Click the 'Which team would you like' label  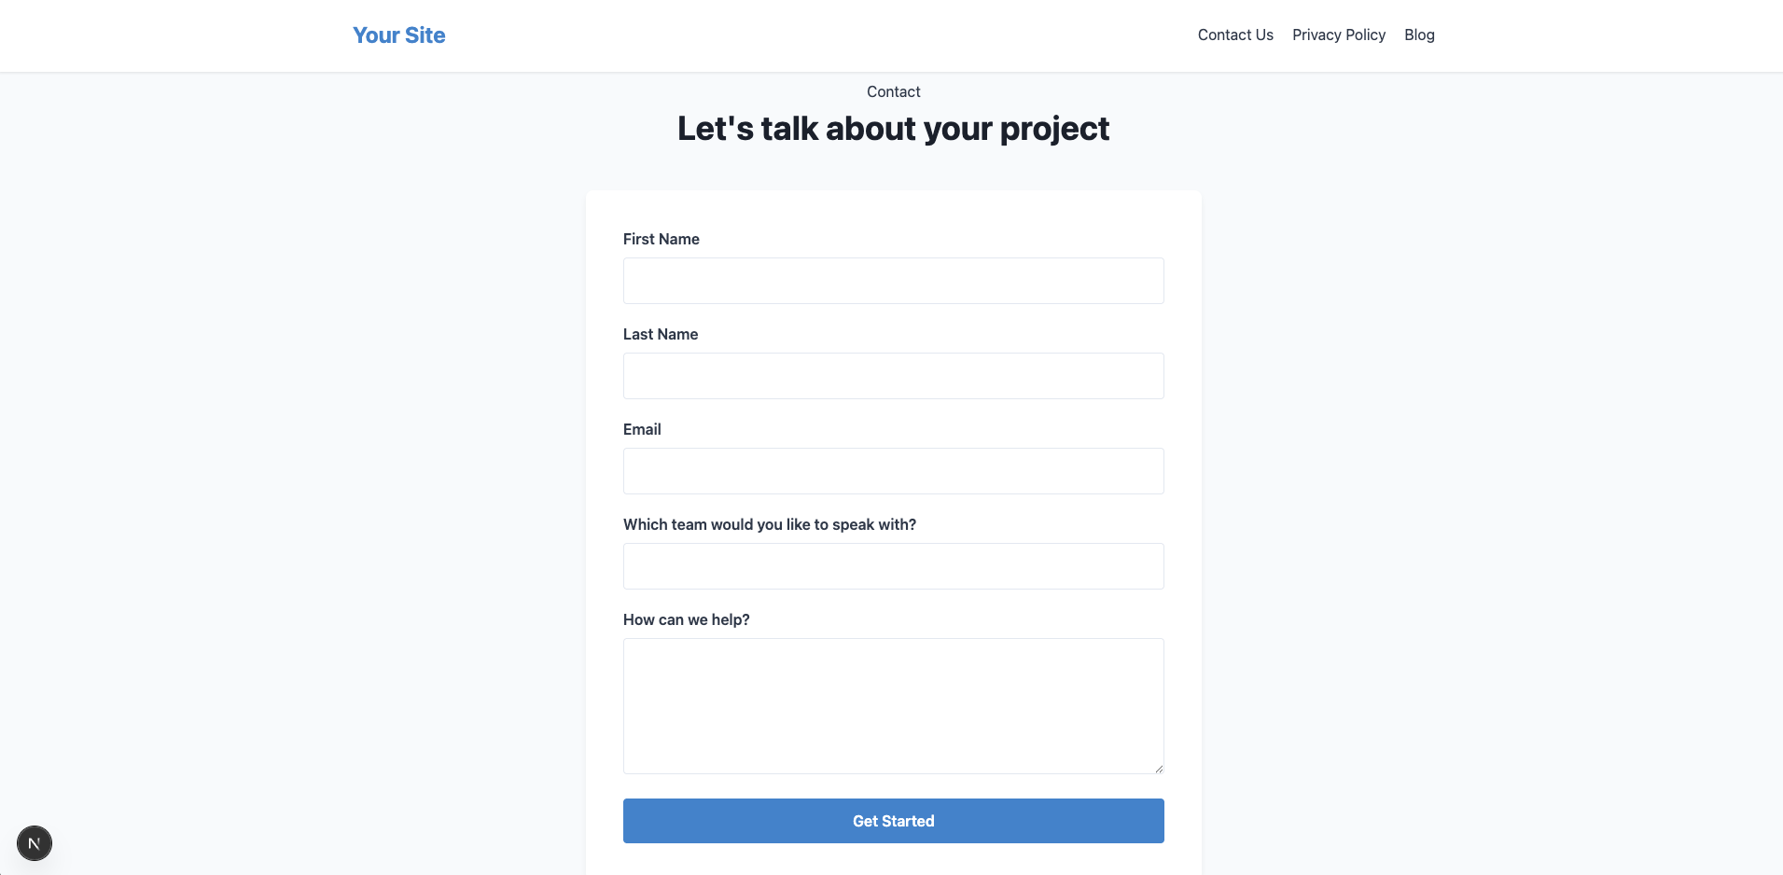pos(769,524)
